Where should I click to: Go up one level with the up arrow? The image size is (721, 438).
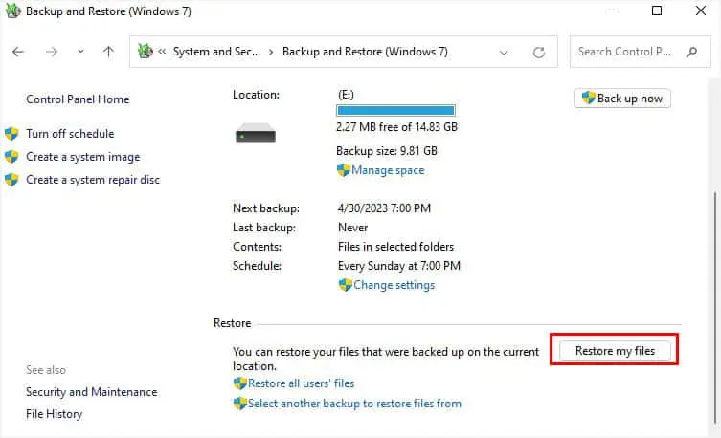point(108,52)
